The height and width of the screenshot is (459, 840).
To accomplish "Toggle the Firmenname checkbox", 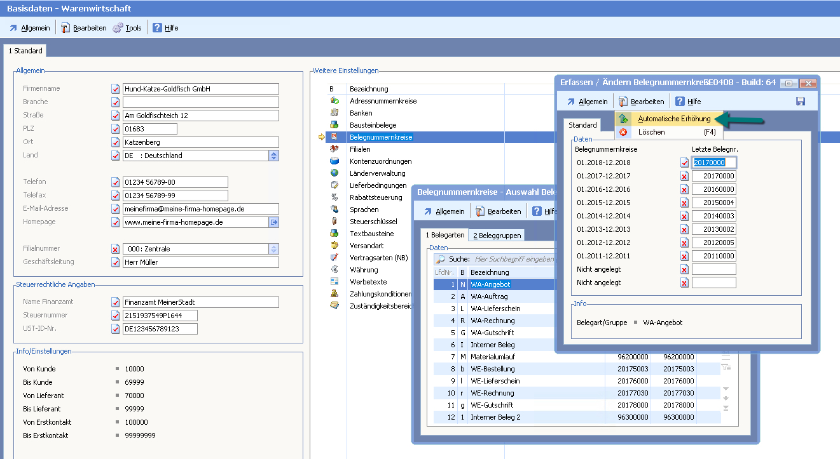I will [115, 89].
